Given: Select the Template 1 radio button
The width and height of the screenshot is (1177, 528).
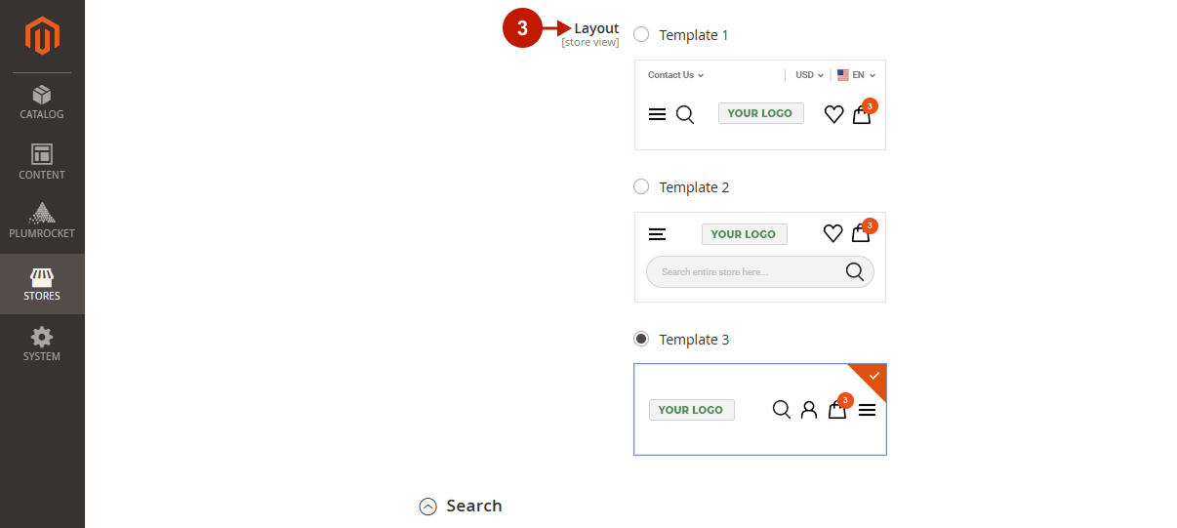Looking at the screenshot, I should pyautogui.click(x=641, y=34).
